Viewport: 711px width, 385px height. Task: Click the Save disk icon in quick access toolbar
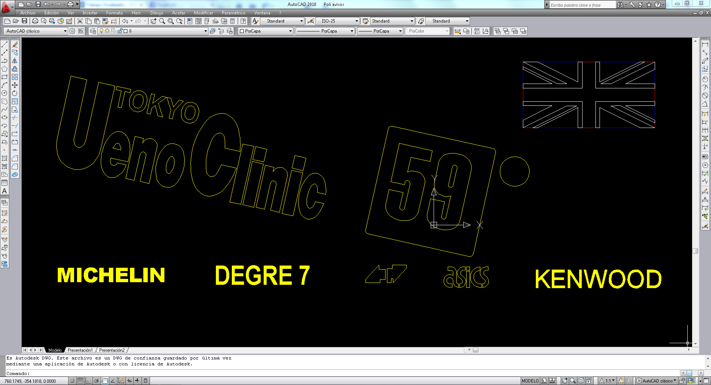38,4
